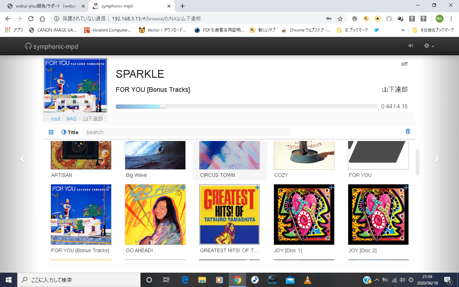The height and width of the screenshot is (287, 459).
Task: Open the Twitter bookmark
Action: click(x=377, y=30)
